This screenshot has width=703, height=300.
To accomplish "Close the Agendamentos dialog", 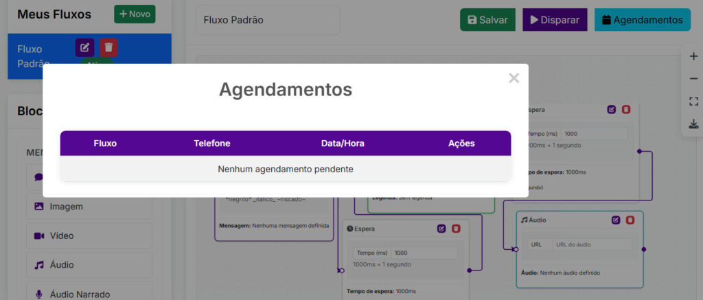I will click(514, 78).
